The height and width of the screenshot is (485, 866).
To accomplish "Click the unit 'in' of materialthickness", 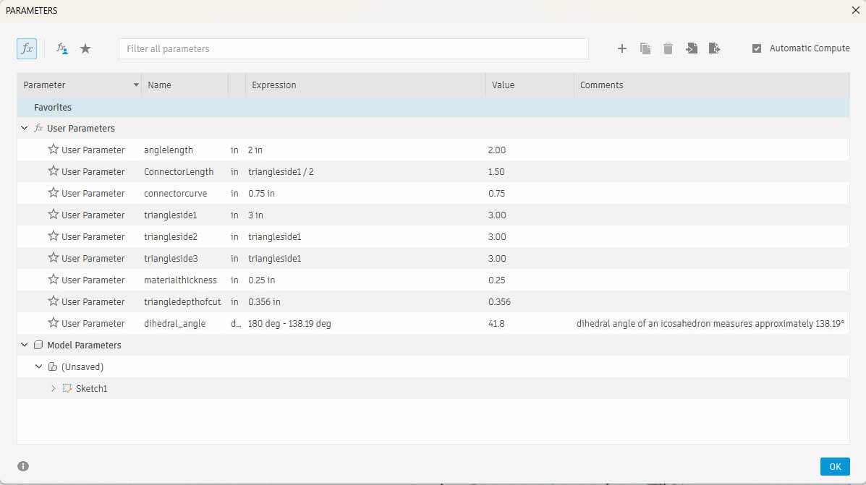I will click(x=234, y=280).
